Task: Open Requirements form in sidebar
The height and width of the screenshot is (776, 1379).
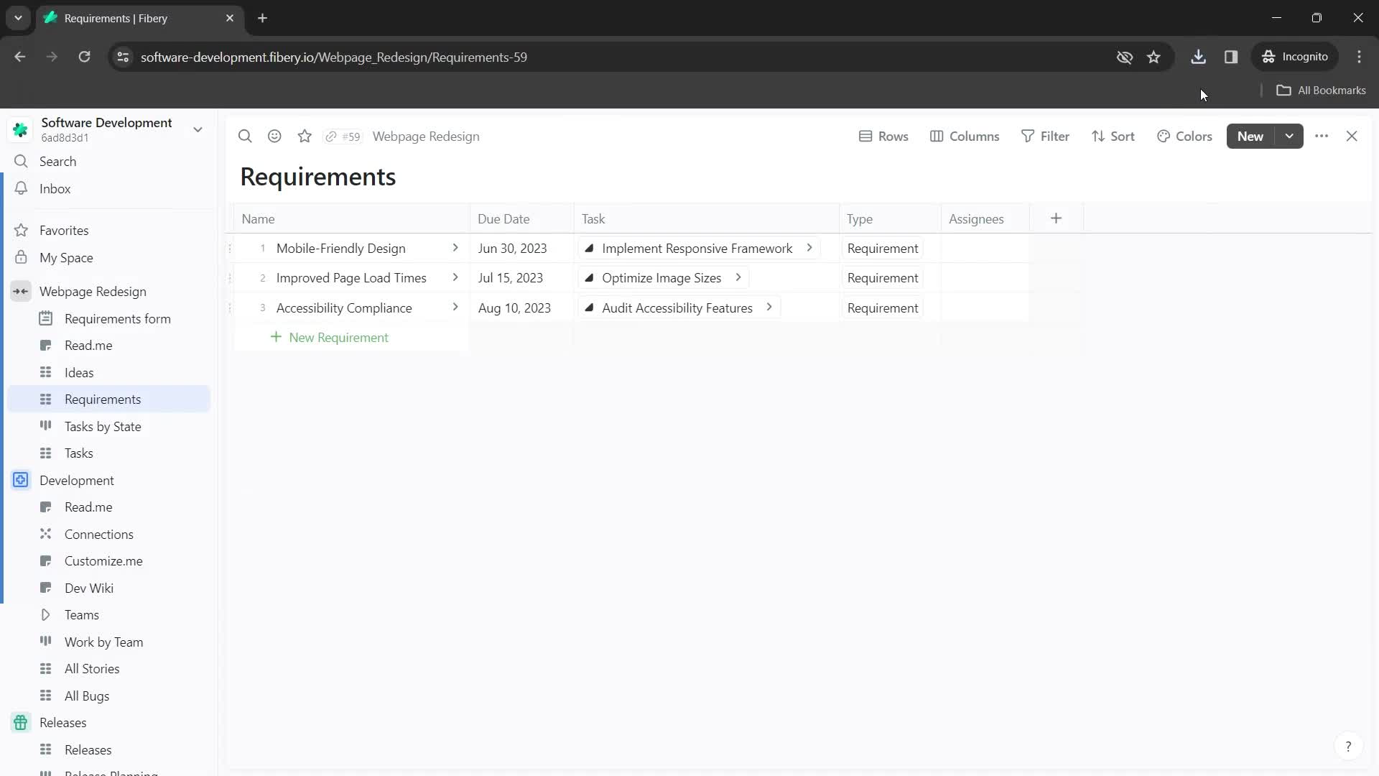Action: pyautogui.click(x=109, y=319)
